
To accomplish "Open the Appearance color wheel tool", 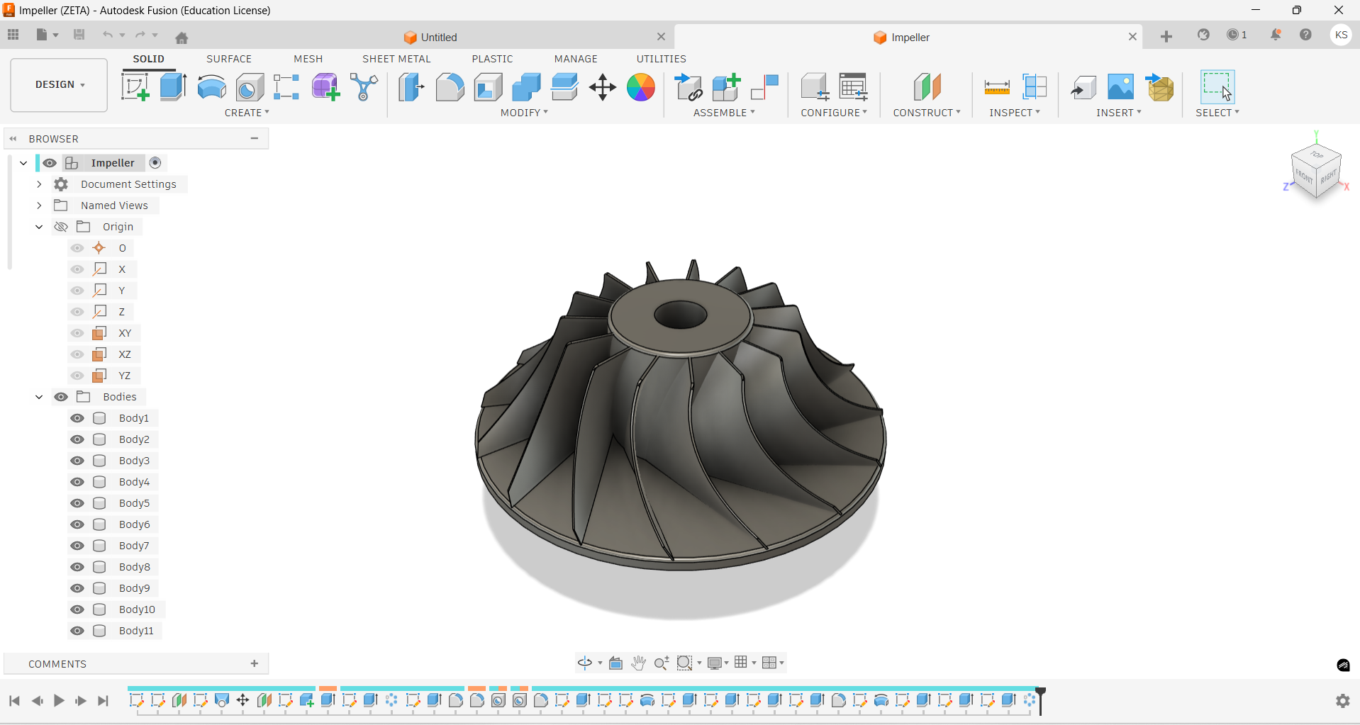I will point(641,87).
